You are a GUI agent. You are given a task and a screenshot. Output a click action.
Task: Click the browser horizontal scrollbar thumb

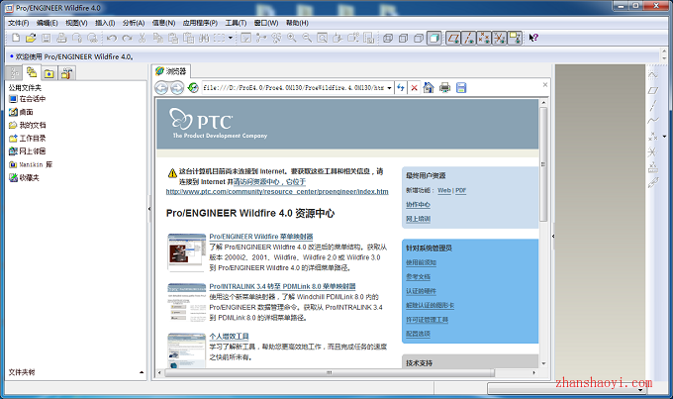point(330,373)
